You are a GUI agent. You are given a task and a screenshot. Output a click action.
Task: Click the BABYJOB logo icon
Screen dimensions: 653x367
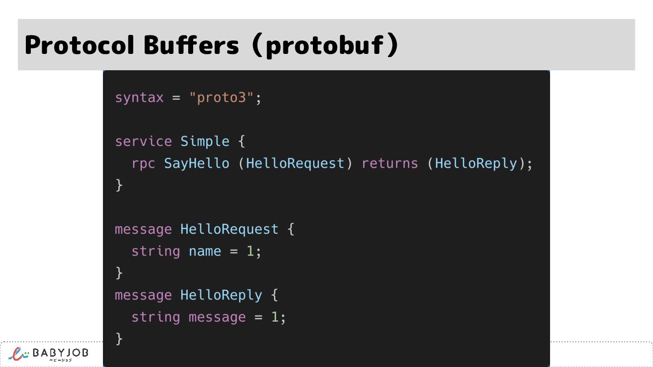click(x=19, y=353)
